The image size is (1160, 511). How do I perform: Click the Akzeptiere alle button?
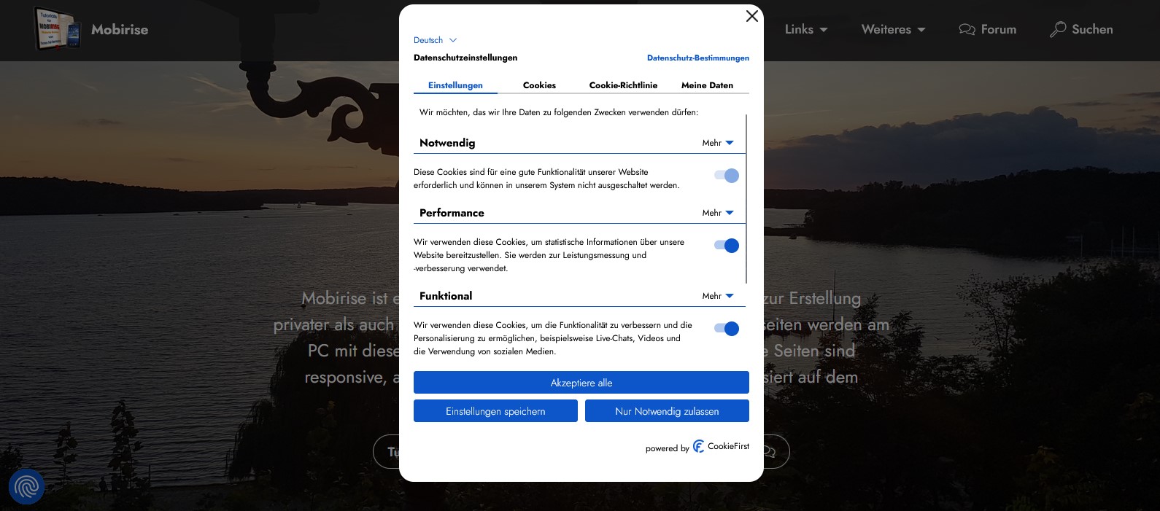(581, 383)
